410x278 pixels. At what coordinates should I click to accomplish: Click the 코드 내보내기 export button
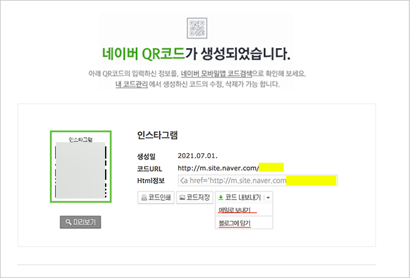[x=240, y=197]
